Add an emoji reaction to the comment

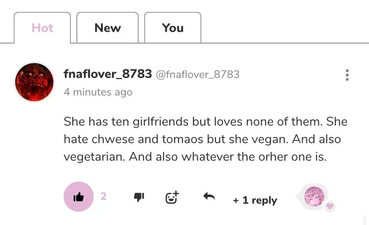click(172, 197)
